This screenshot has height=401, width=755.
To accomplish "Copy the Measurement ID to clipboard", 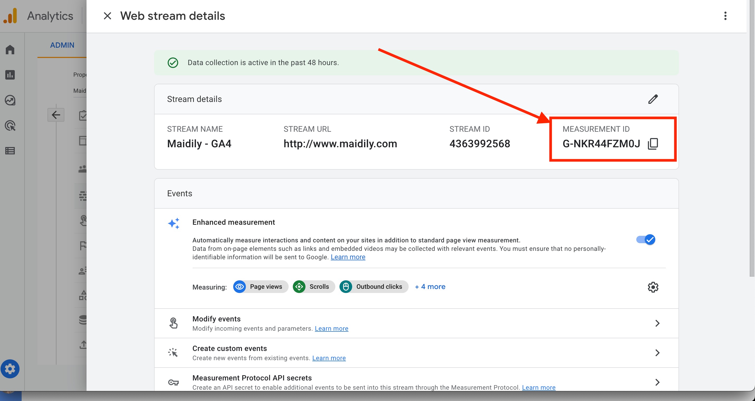I will click(x=653, y=144).
